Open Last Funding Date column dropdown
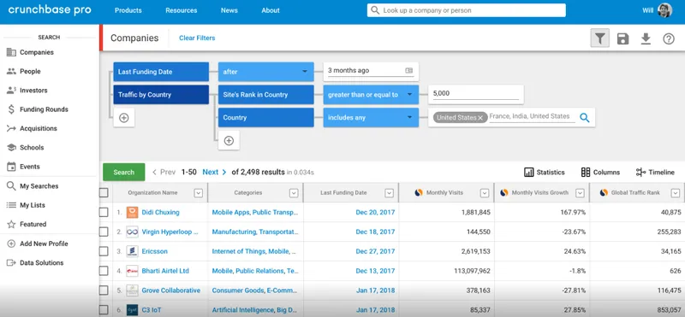685x317 pixels. (x=389, y=193)
